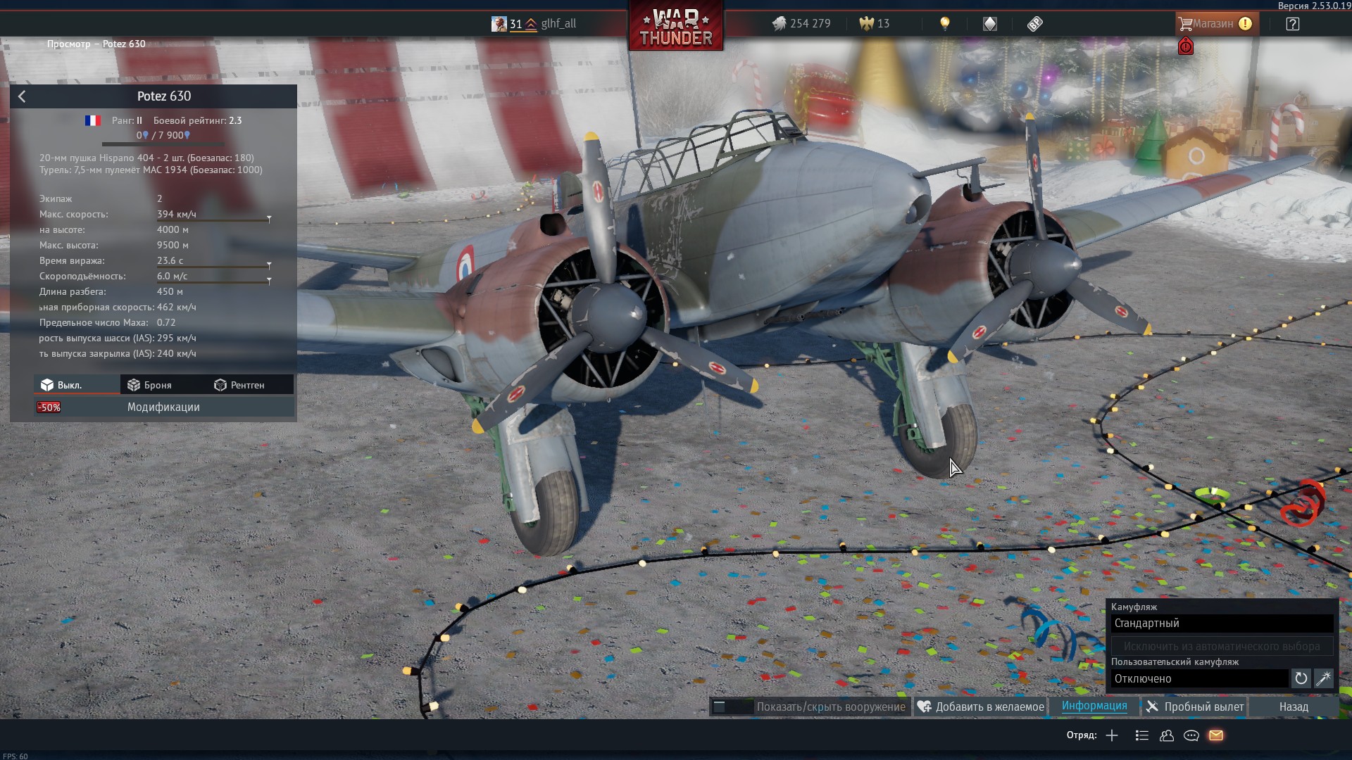Image resolution: width=1352 pixels, height=760 pixels.
Task: Enable the Рентген x-ray view mode
Action: (x=239, y=385)
